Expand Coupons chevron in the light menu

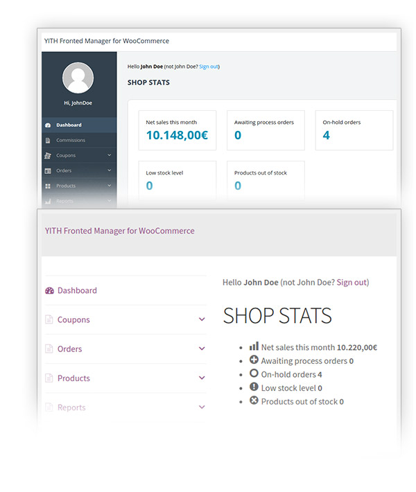[x=202, y=320]
